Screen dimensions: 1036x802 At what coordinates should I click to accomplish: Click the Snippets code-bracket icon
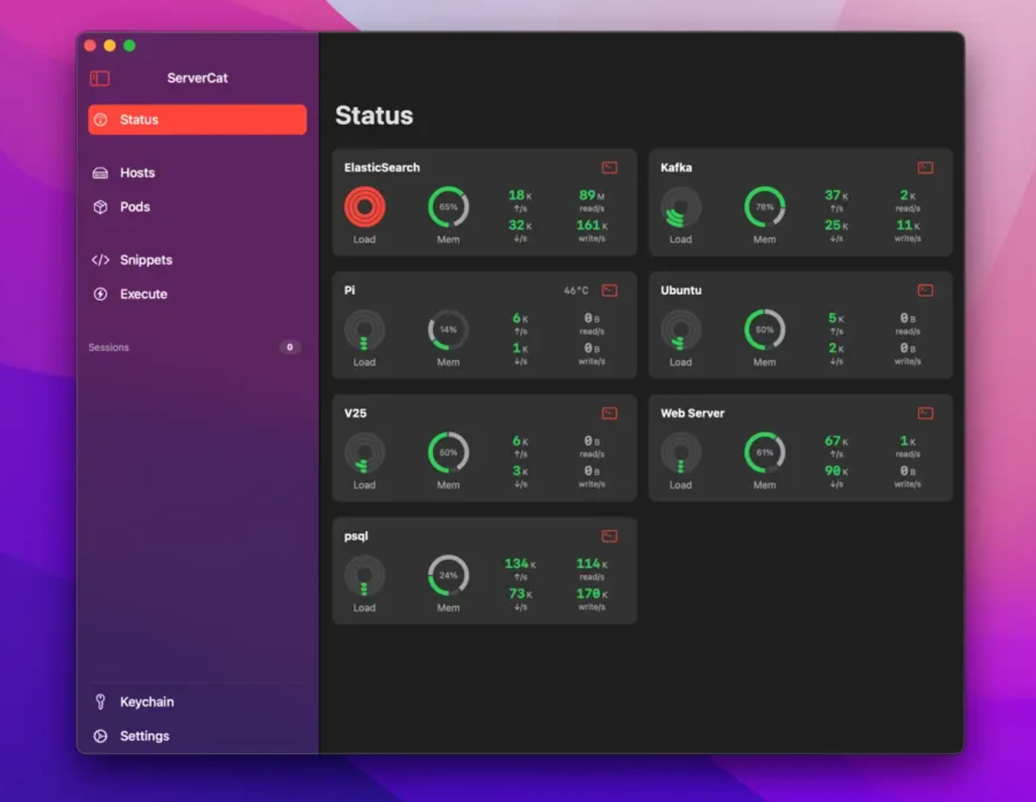coord(100,260)
